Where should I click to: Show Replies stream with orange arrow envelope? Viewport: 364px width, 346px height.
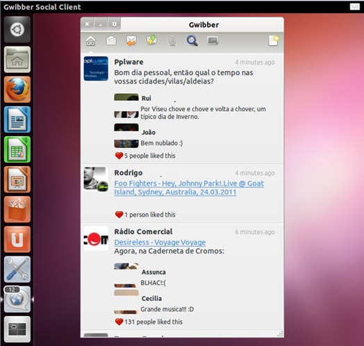tap(131, 41)
